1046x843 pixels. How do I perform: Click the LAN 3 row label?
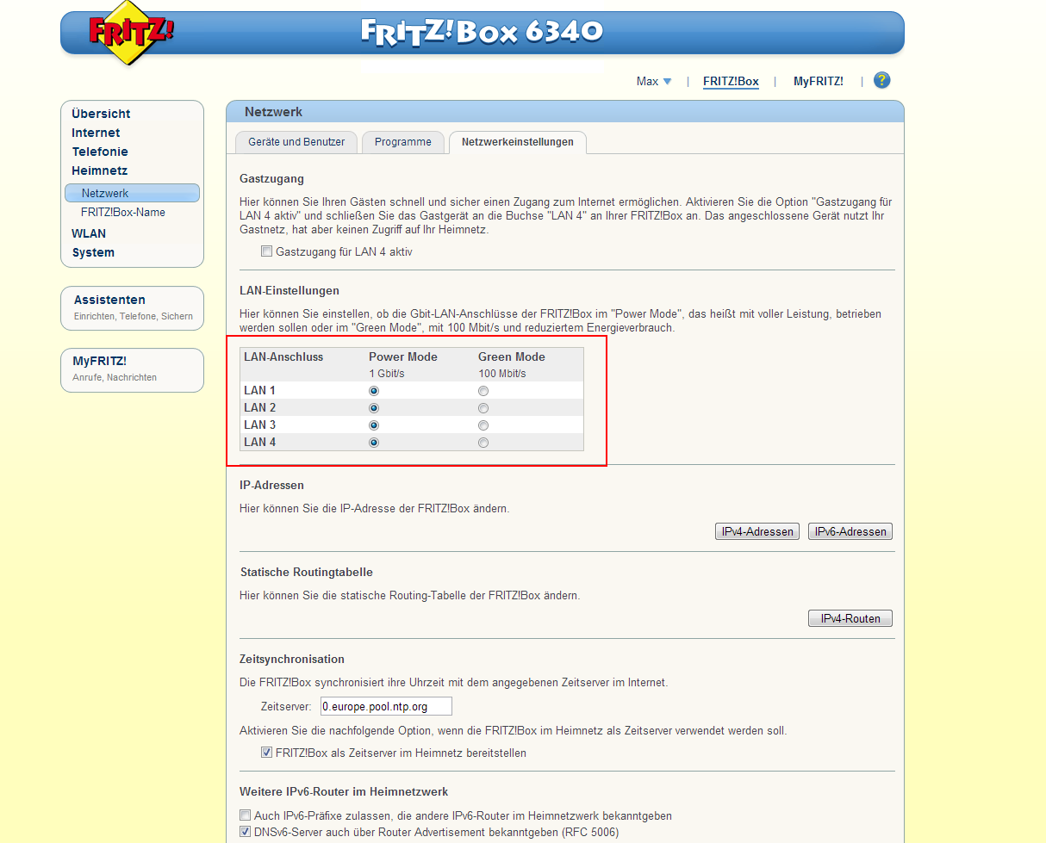260,425
